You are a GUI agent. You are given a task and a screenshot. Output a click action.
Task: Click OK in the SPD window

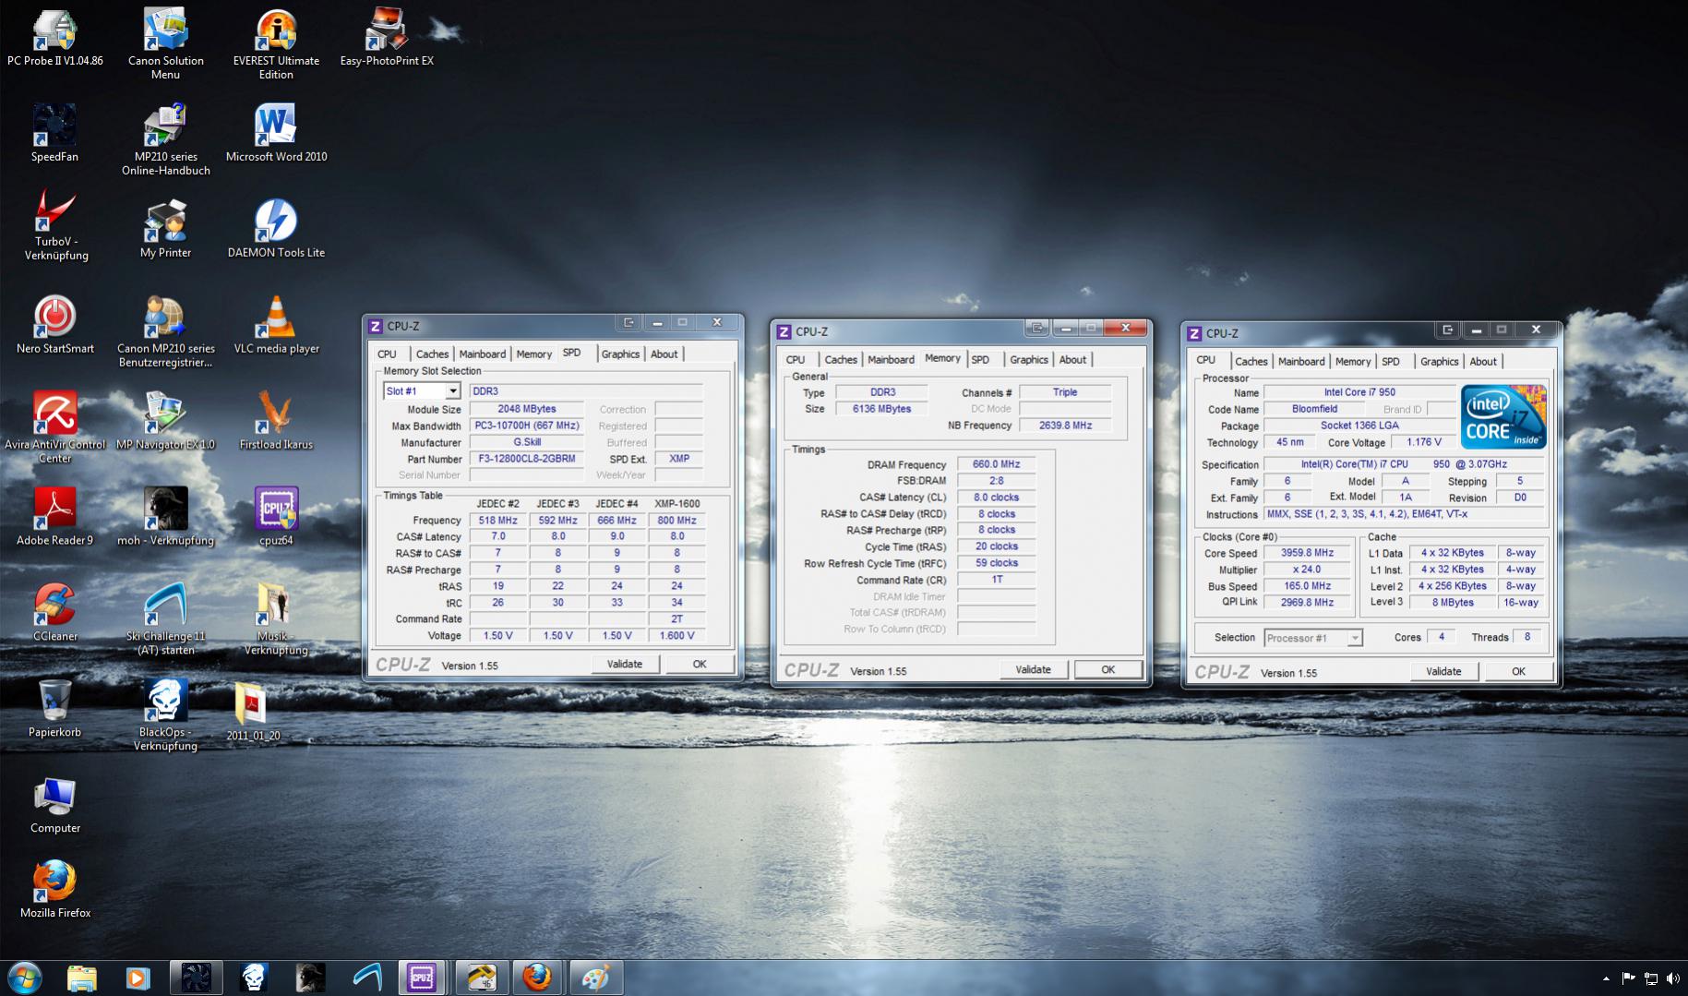[x=699, y=664]
